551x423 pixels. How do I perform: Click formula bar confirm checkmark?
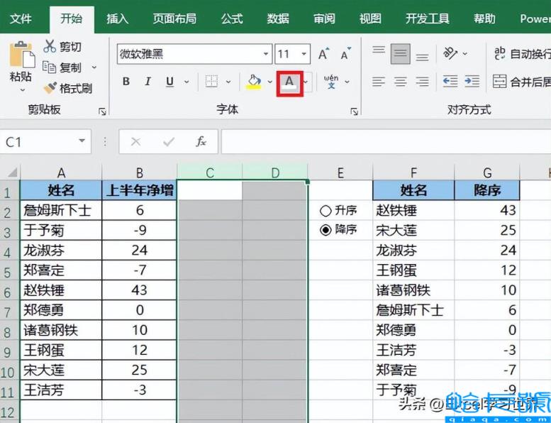(169, 142)
